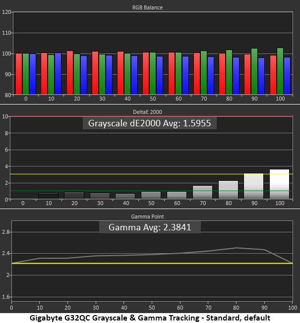
Task: Click the Gamma Point chart title
Action: click(x=147, y=216)
